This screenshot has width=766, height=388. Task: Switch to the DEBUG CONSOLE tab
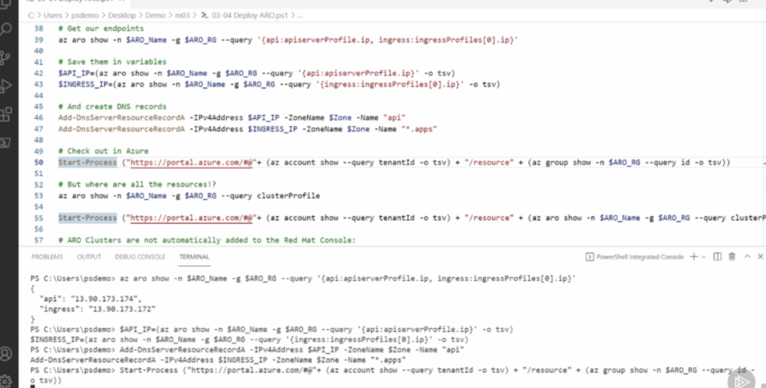pos(140,257)
